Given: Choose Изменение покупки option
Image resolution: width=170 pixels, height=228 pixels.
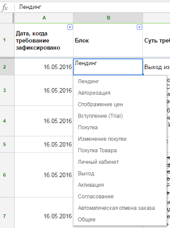Looking at the screenshot, I should (120, 139).
